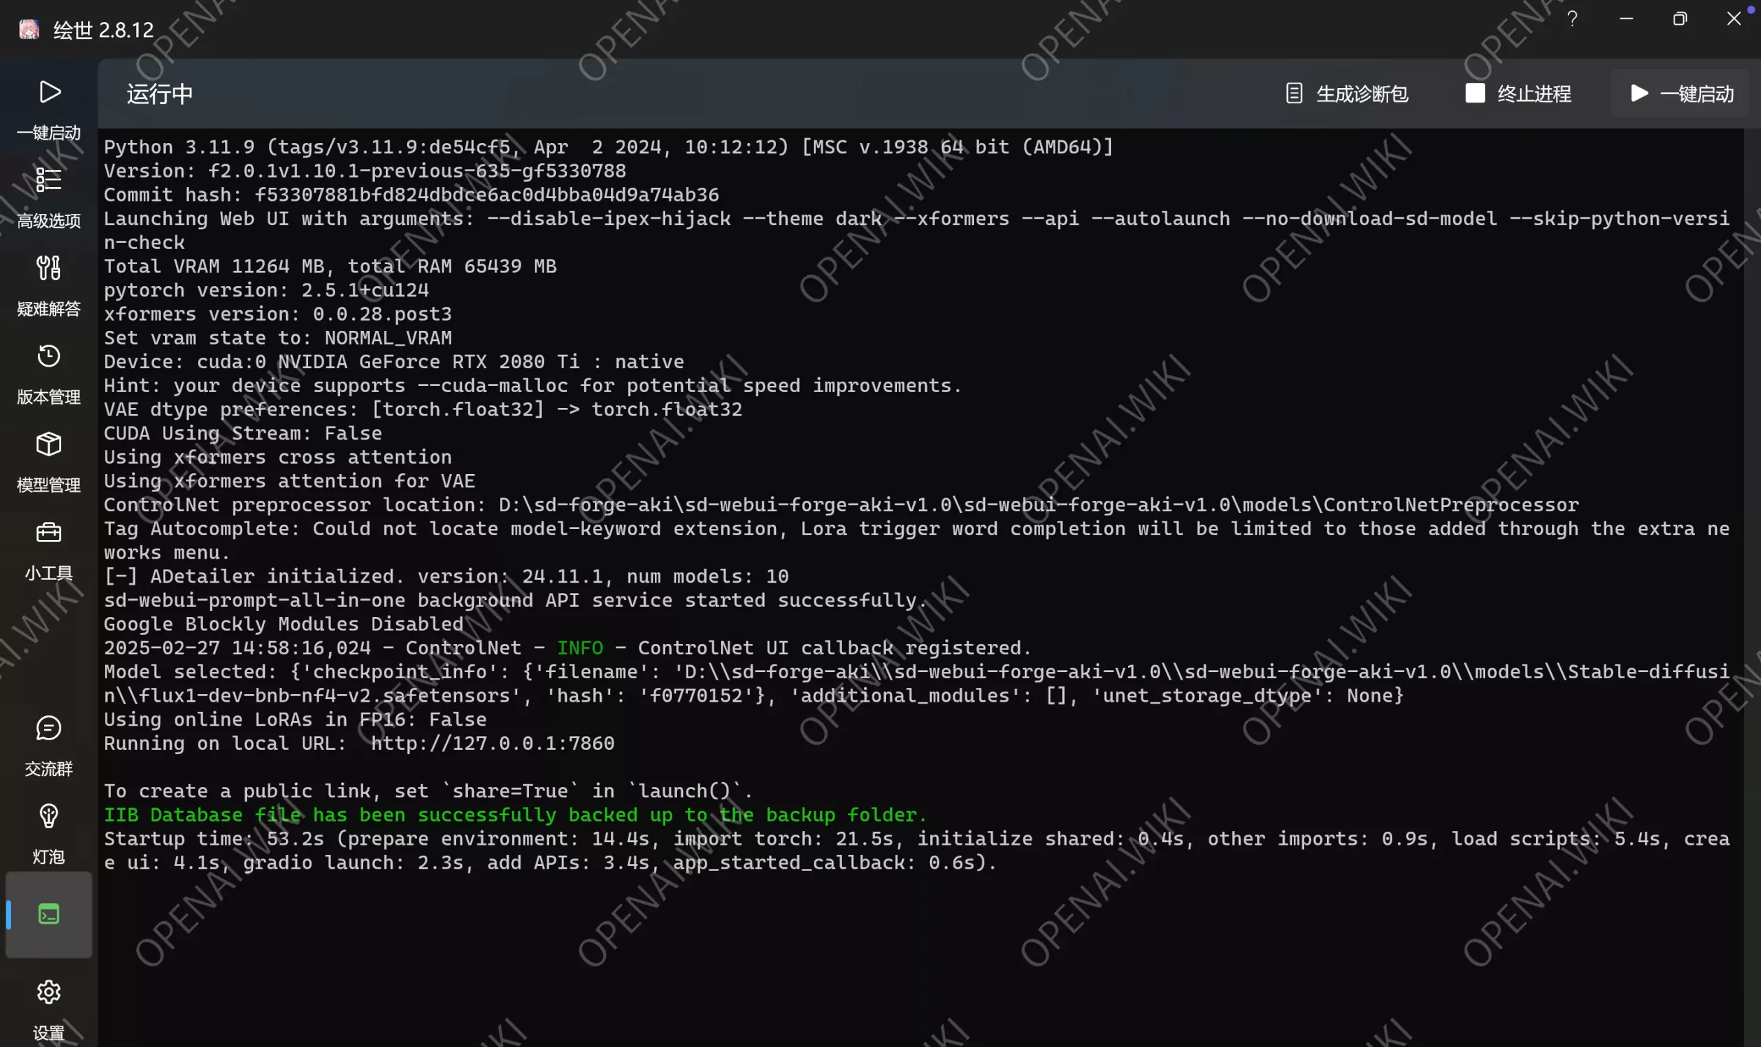Click the help question mark icon
This screenshot has width=1761, height=1047.
(1572, 19)
